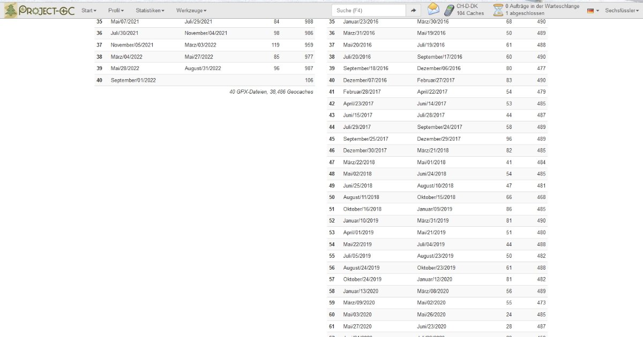The width and height of the screenshot is (643, 337).
Task: Select the date Mai/28/2022
Action: pos(125,68)
